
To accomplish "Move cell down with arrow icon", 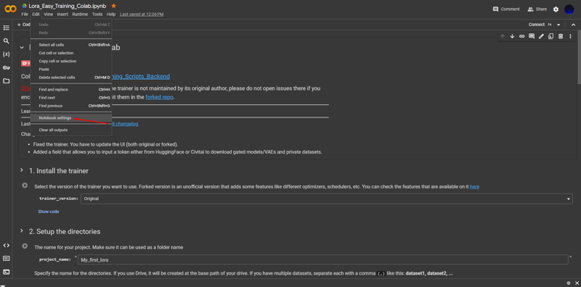I will coord(512,36).
